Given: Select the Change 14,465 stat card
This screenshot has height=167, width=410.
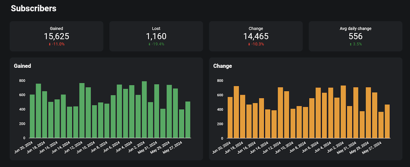Looking at the screenshot, I should [256, 36].
